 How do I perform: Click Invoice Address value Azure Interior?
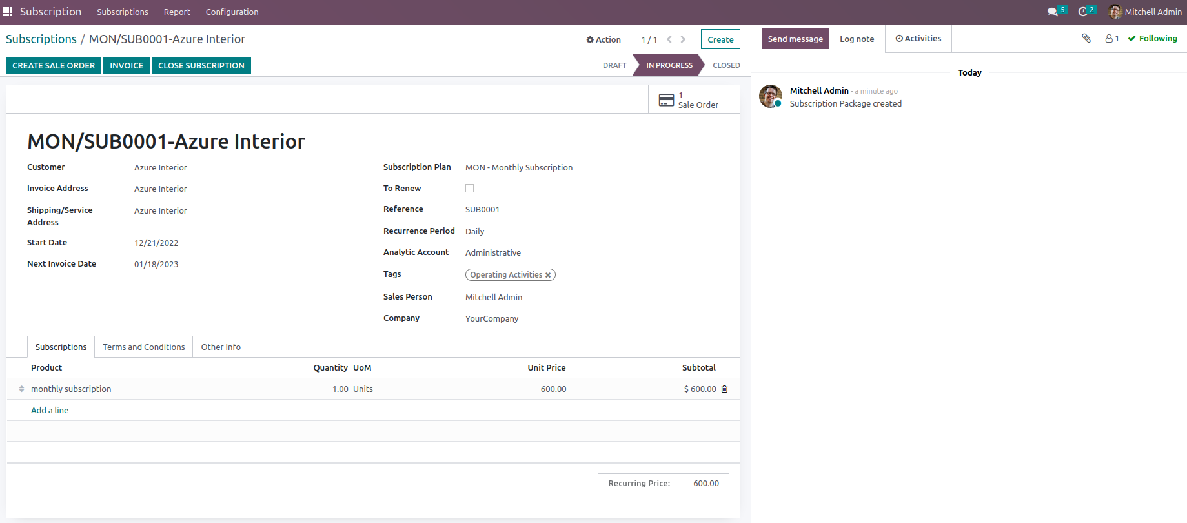click(161, 189)
